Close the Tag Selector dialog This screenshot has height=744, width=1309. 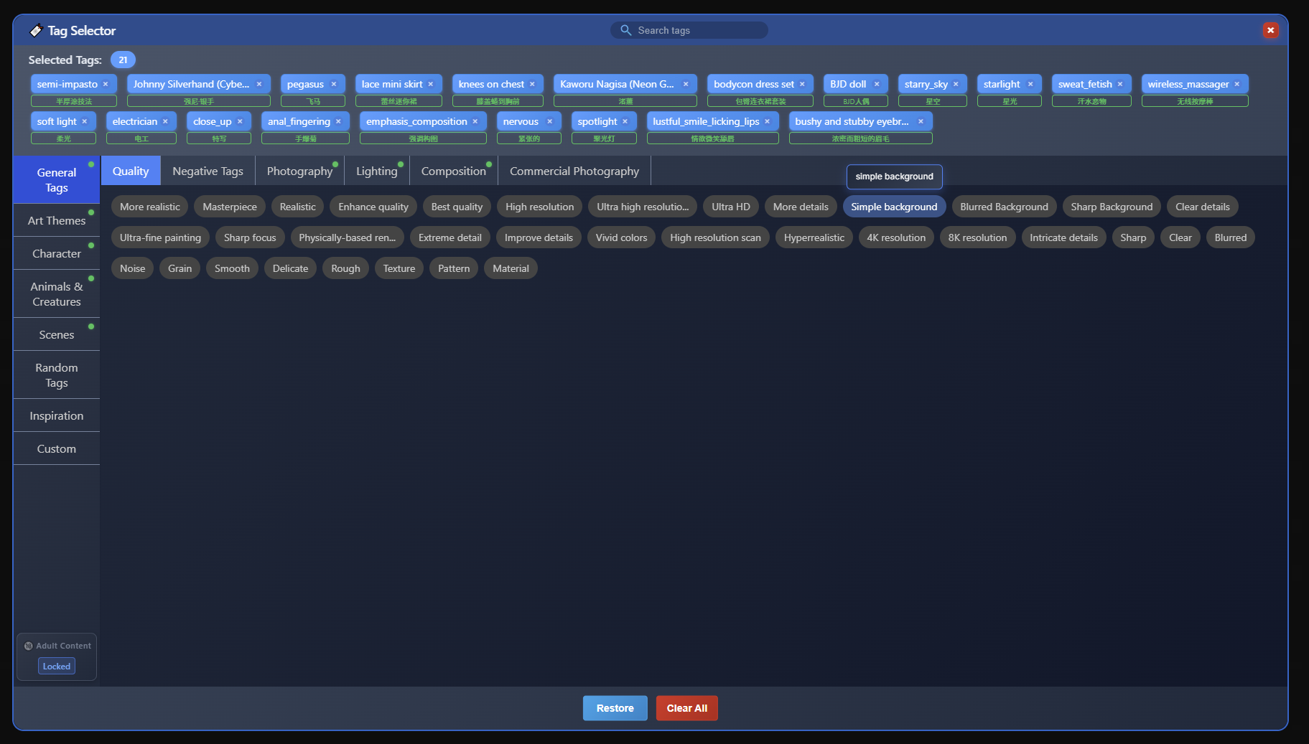click(1270, 30)
